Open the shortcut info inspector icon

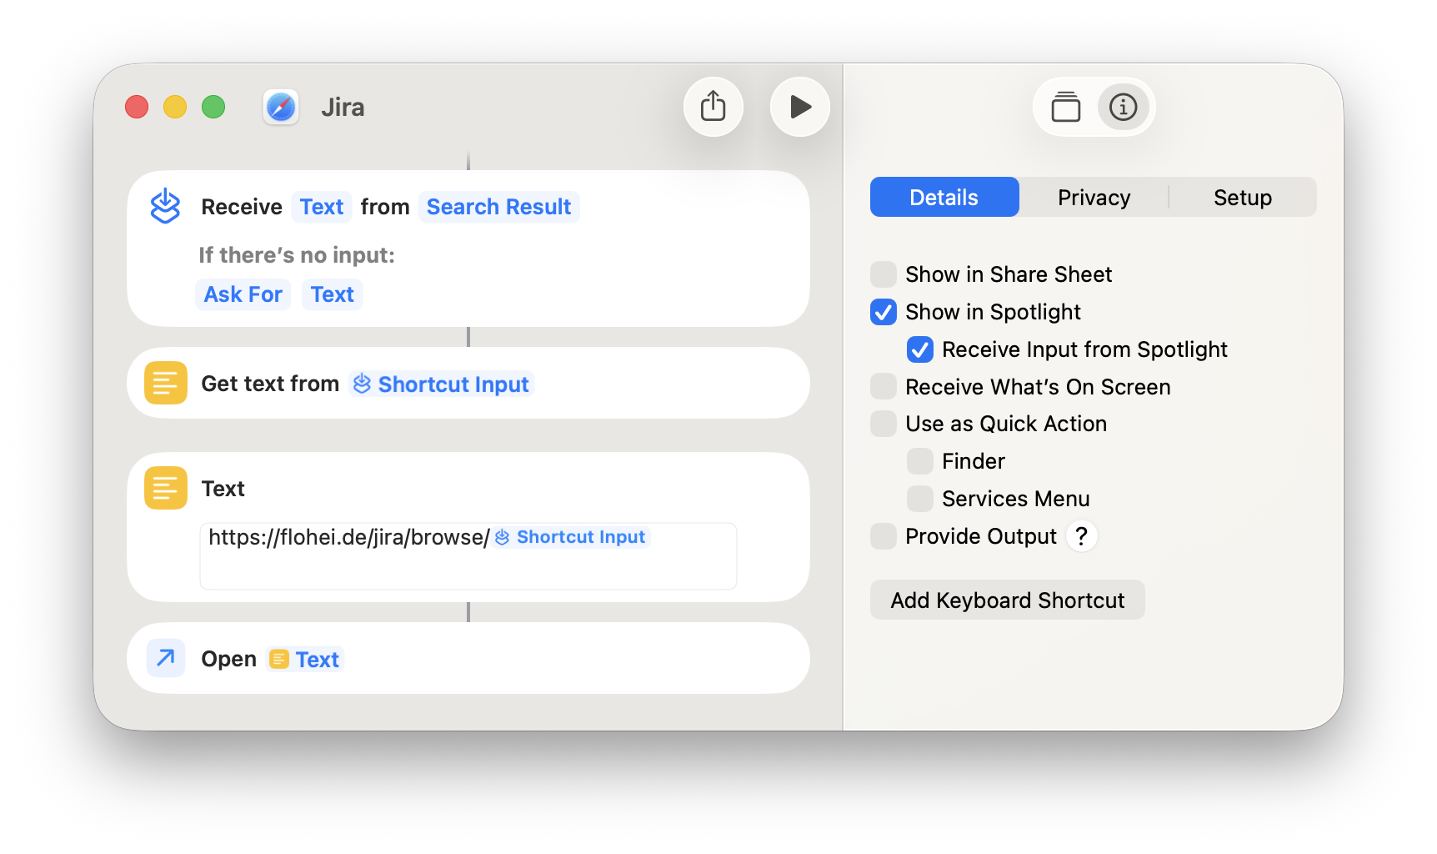click(1123, 107)
